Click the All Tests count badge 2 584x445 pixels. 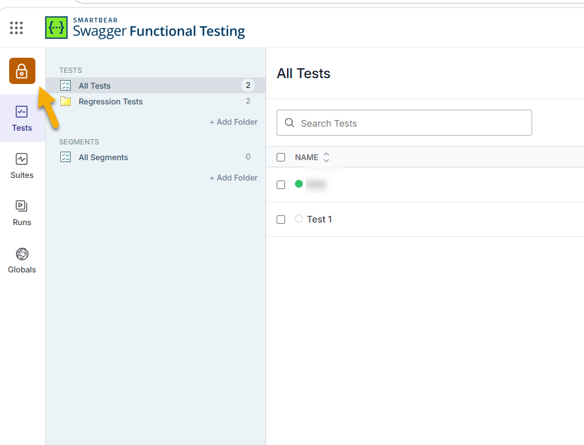(248, 85)
